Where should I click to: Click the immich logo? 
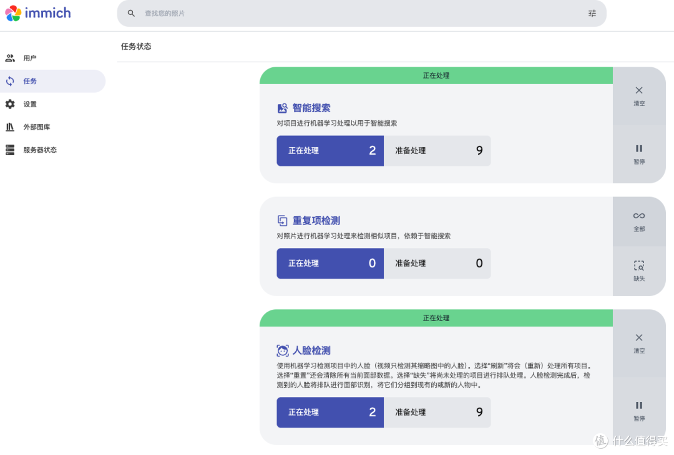38,13
